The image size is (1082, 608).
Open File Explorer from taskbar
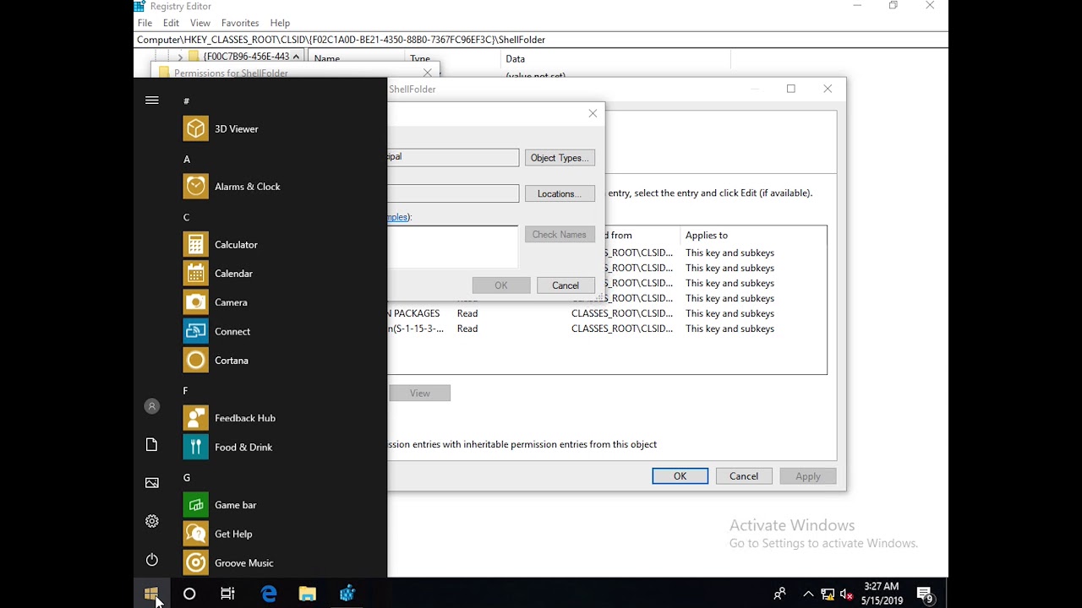tap(307, 594)
